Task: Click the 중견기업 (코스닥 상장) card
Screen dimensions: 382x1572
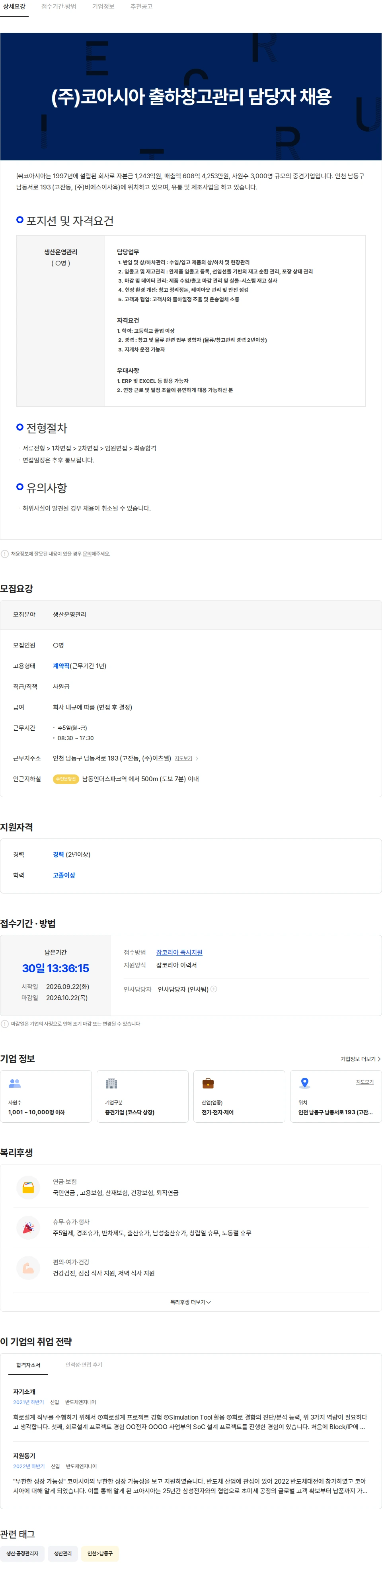Action: 142,1096
